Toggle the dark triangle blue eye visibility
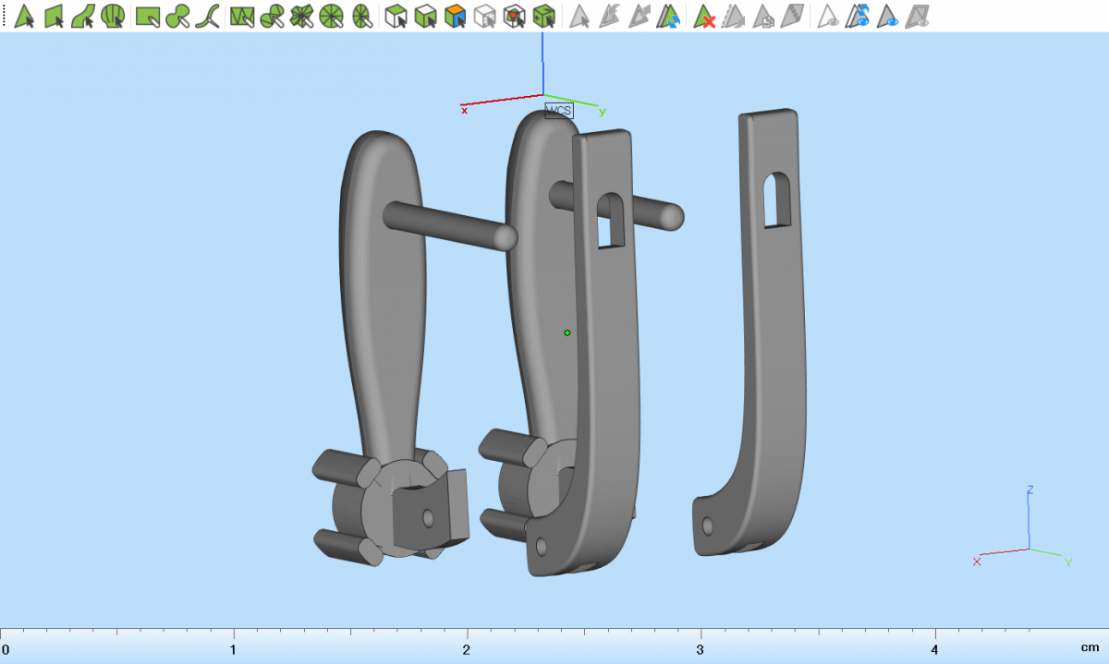Viewport: 1109px width, 664px height. (887, 16)
